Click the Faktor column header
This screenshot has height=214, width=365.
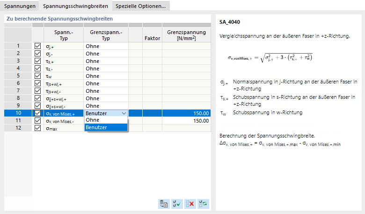(152, 35)
